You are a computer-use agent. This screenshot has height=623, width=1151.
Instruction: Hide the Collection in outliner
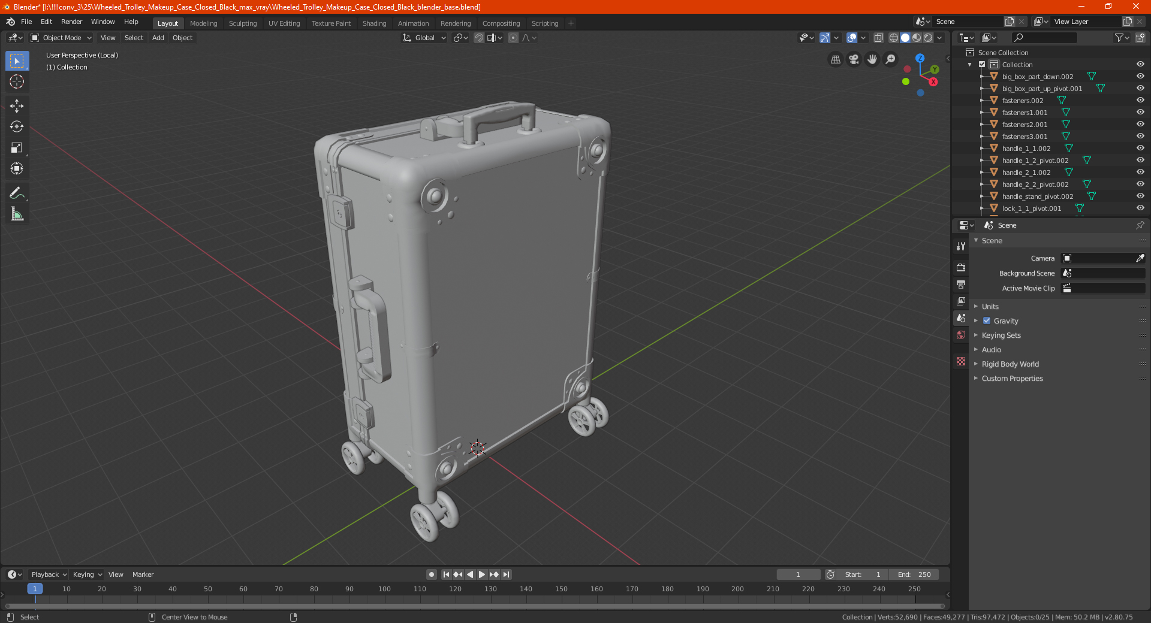(x=1140, y=65)
